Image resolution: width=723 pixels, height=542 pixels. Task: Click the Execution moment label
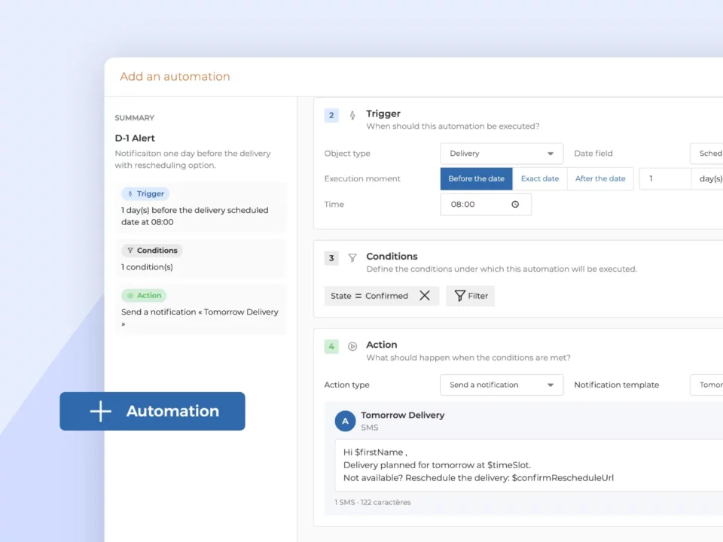click(x=362, y=179)
